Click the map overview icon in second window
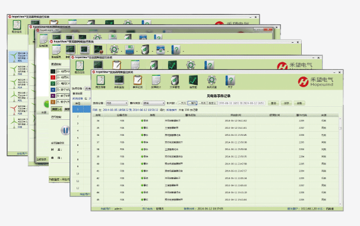The image size is (360, 226). (x=80, y=66)
